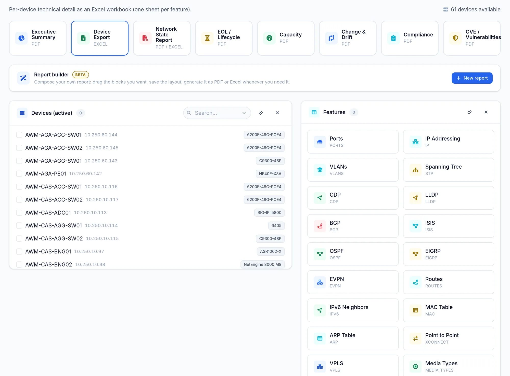Click the BGP route icon
This screenshot has height=376, width=510.
tap(320, 226)
